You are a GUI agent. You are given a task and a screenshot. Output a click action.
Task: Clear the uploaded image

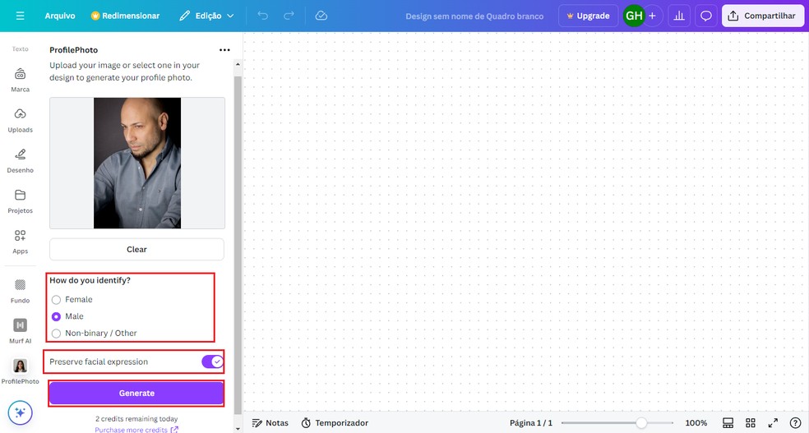(x=136, y=249)
